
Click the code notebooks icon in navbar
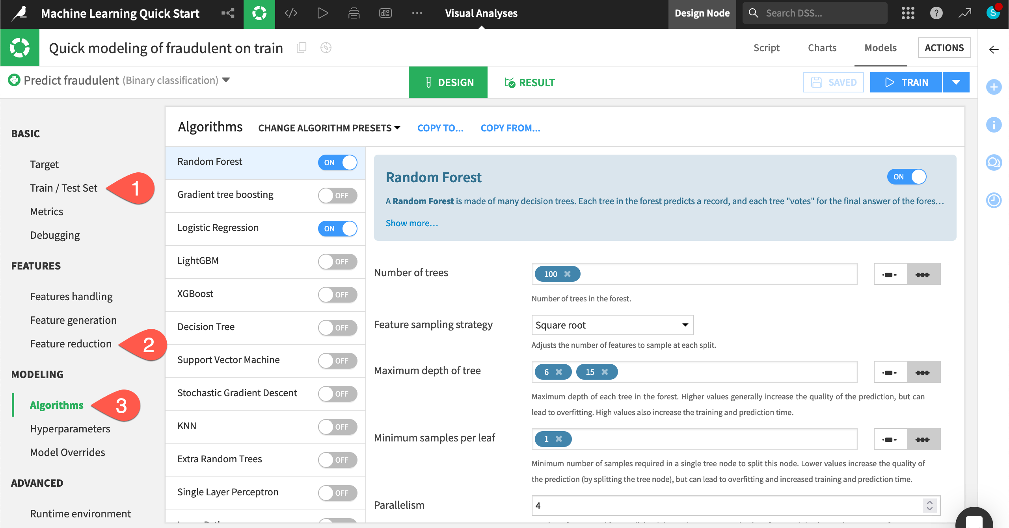tap(291, 13)
